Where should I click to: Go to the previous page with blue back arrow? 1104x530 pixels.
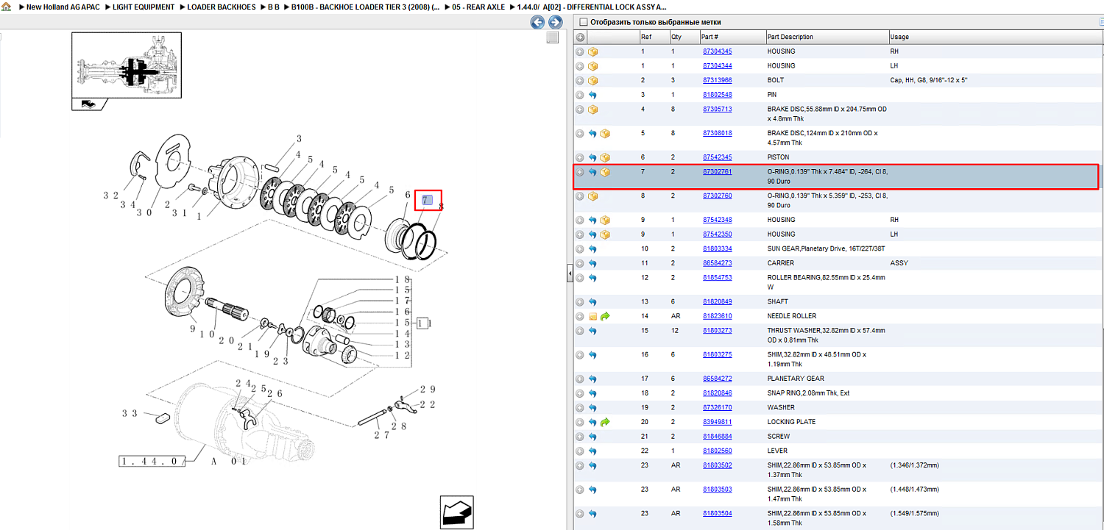[x=538, y=22]
